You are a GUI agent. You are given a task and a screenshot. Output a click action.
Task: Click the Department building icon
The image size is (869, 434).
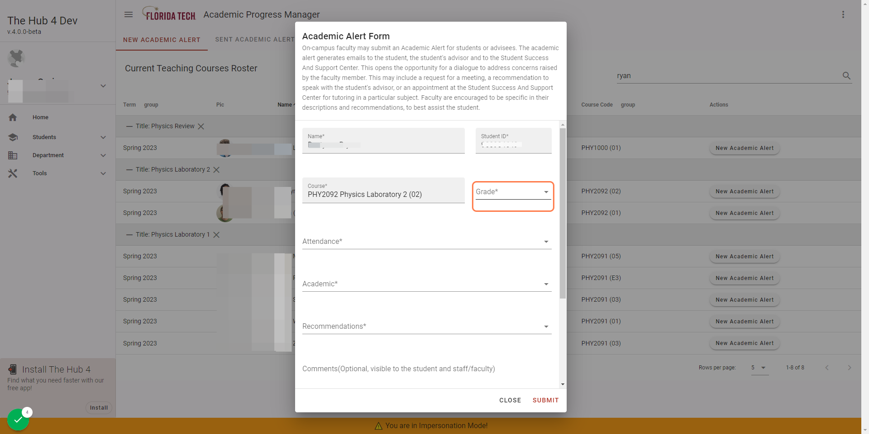[13, 155]
